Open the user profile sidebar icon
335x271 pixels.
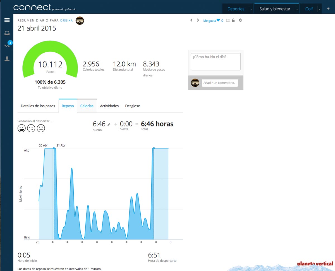tap(7, 59)
